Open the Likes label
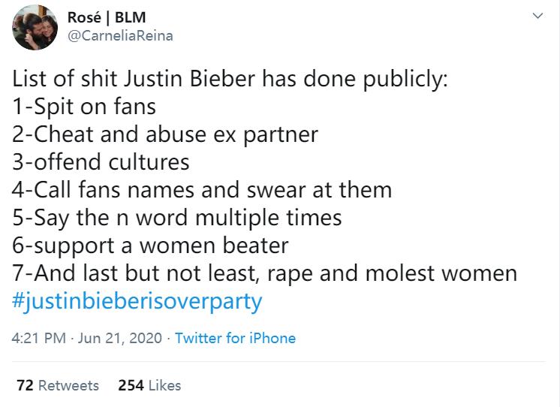 pos(164,385)
